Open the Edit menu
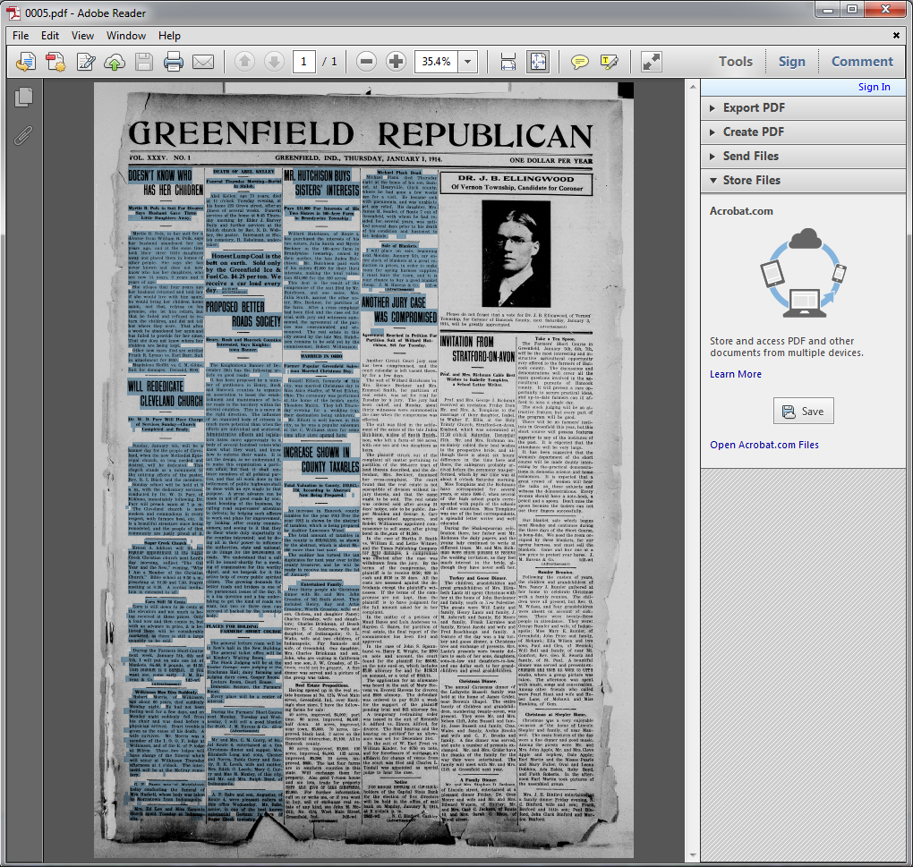 (x=50, y=36)
